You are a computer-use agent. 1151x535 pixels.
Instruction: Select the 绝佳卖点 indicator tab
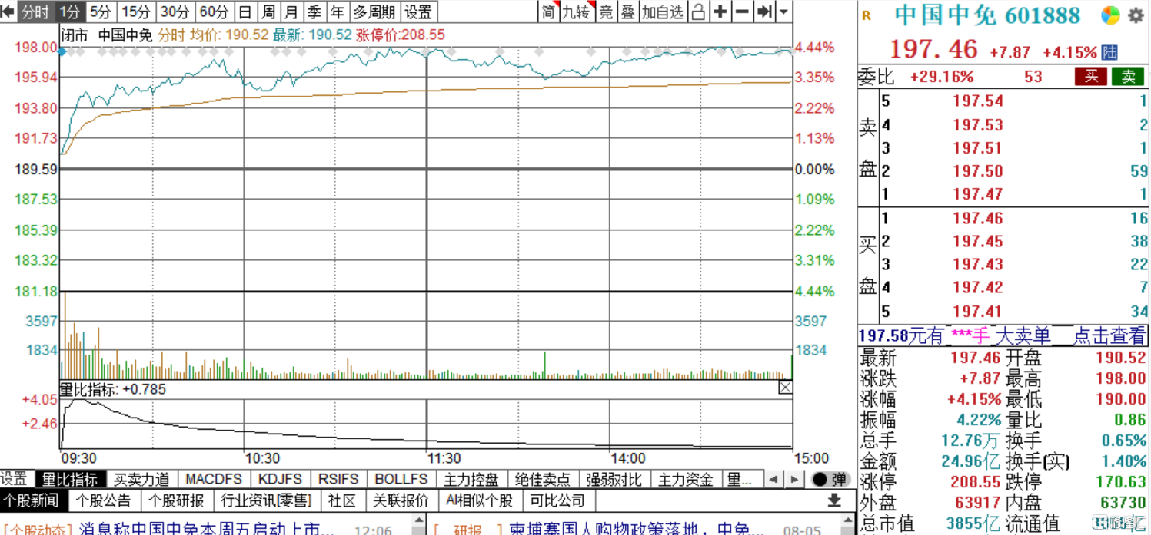click(x=543, y=479)
